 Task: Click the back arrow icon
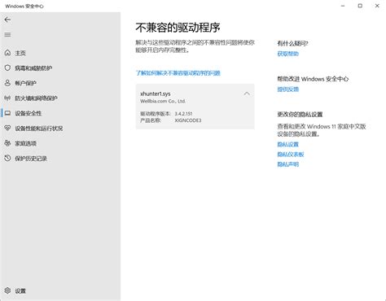tap(7, 20)
